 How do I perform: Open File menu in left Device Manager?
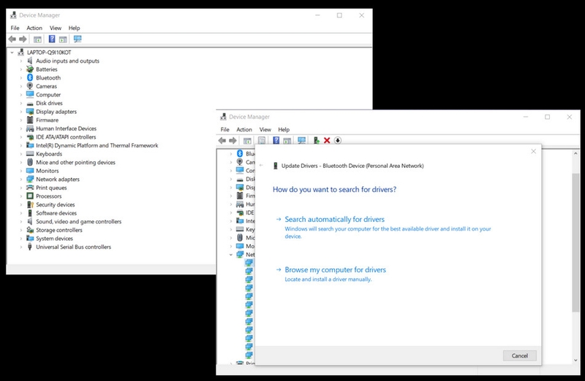[x=15, y=28]
